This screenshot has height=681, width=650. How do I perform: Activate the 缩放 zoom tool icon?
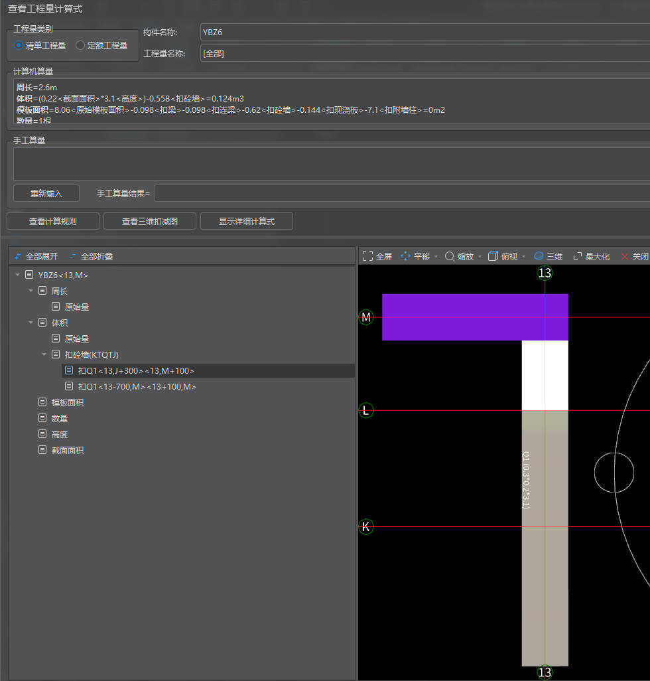coord(450,256)
